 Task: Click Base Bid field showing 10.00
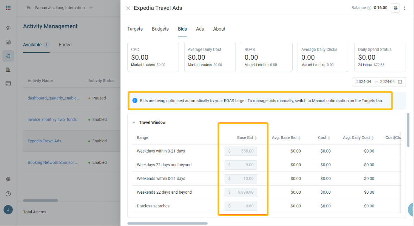tap(241, 179)
